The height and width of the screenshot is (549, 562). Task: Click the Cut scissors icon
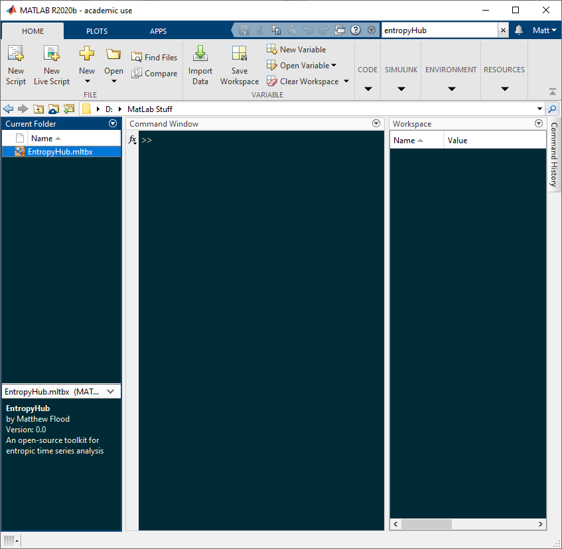(x=260, y=30)
